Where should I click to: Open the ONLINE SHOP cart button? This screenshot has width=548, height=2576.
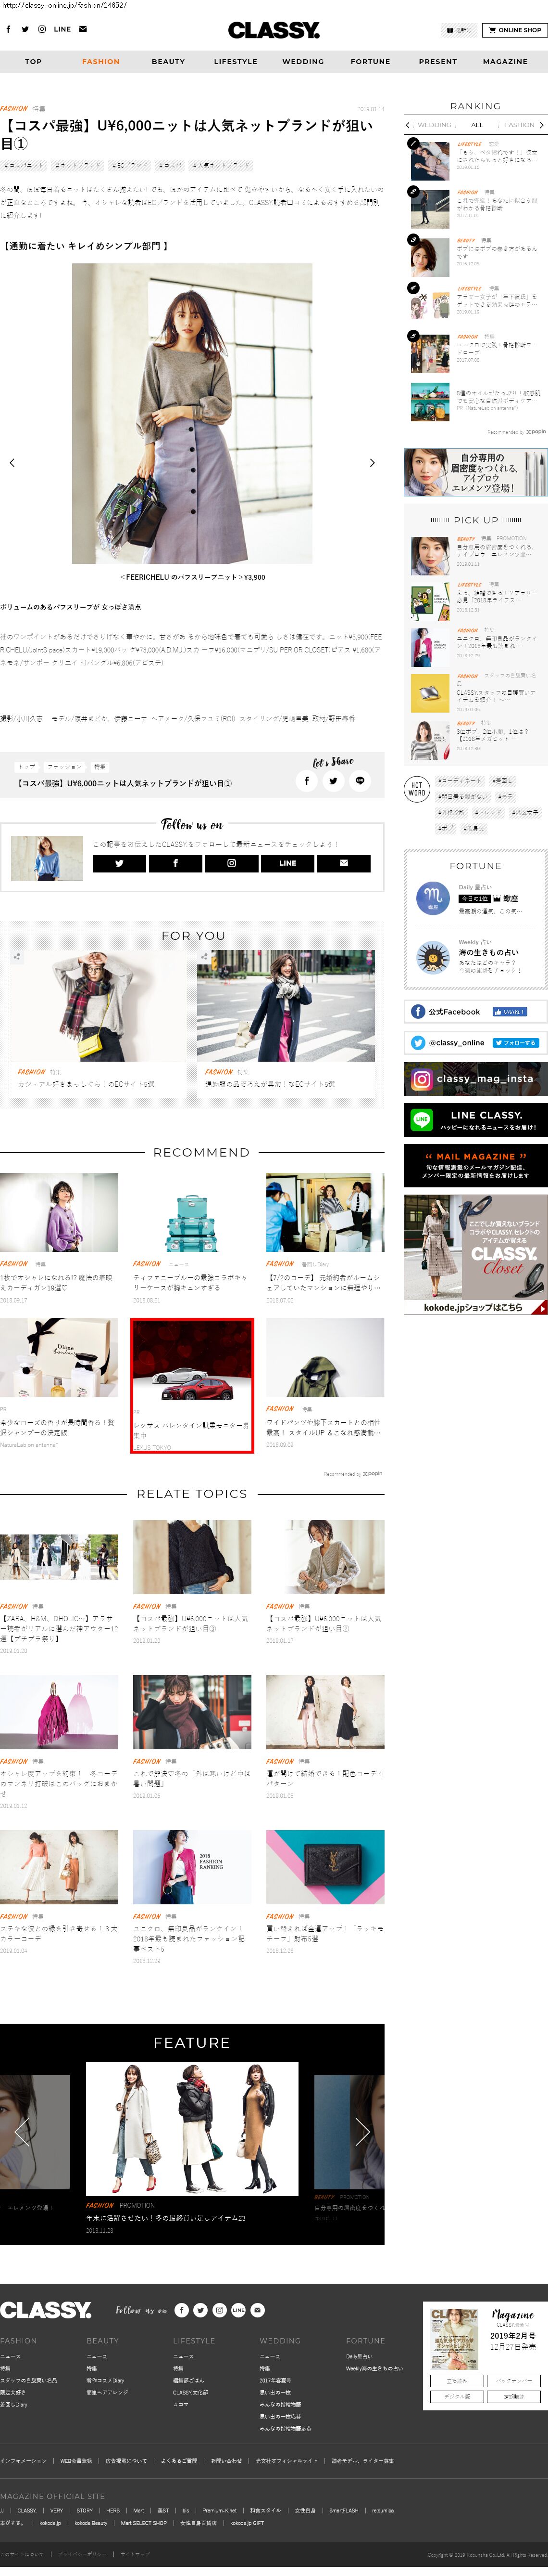point(514,30)
